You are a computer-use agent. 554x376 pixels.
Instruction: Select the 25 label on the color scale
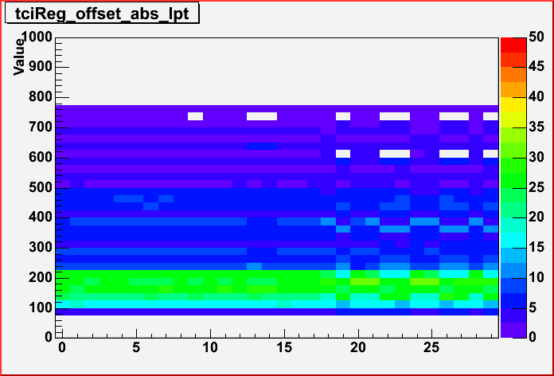click(535, 187)
